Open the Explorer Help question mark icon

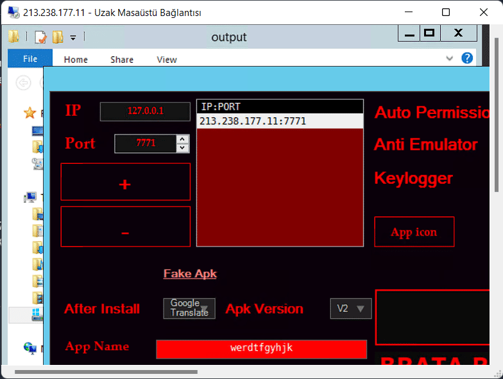click(x=467, y=58)
